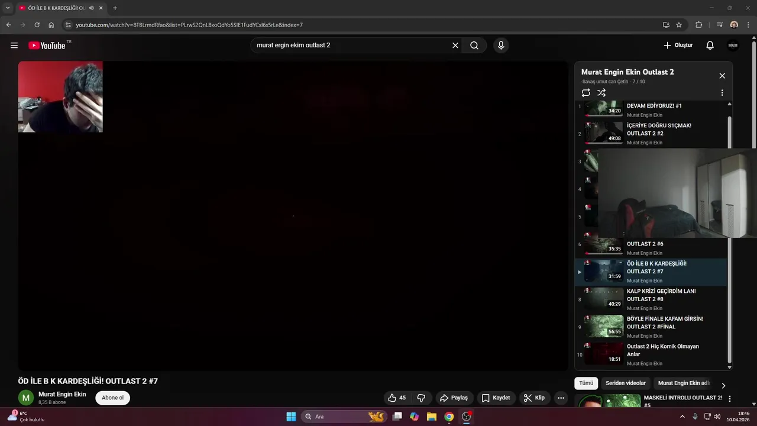Select the Seriden videolar chip
The height and width of the screenshot is (426, 757).
click(x=626, y=383)
